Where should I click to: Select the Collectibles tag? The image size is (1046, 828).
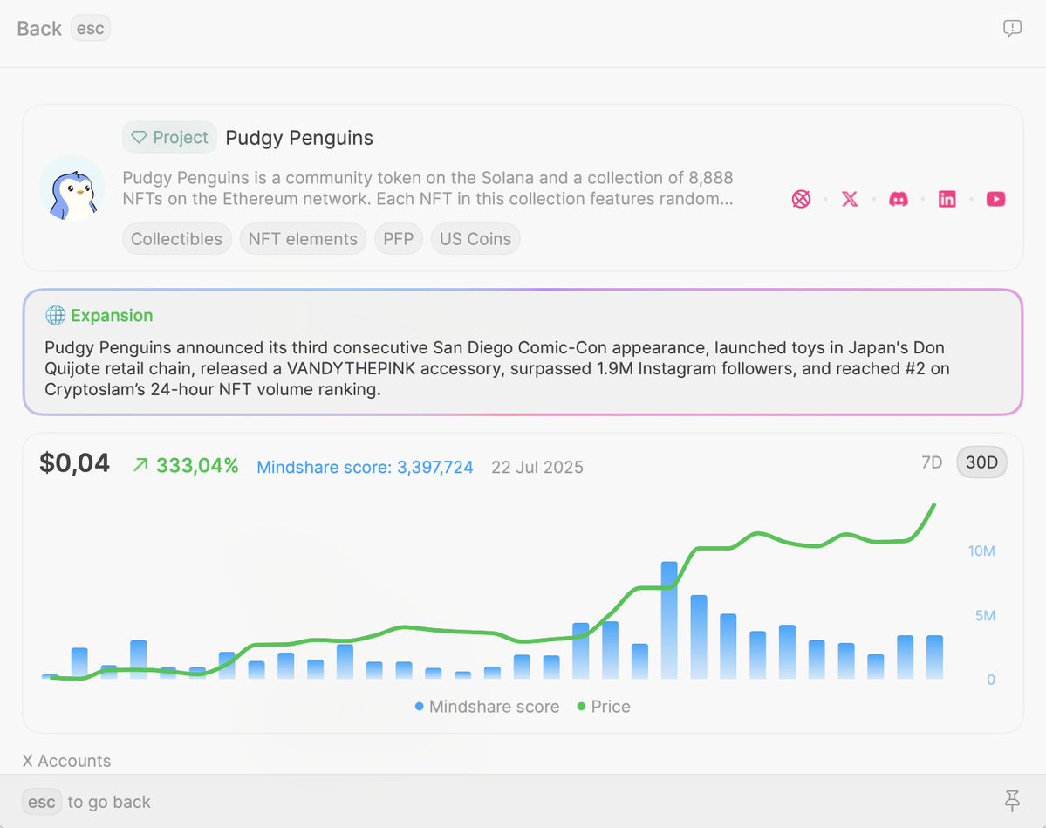pos(177,239)
